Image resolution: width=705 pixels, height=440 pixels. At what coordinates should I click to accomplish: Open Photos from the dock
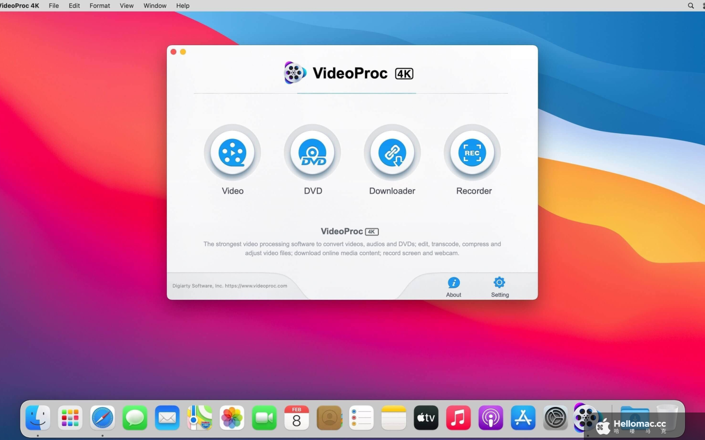click(232, 418)
